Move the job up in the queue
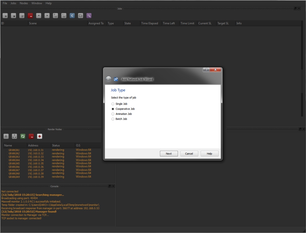Screen dimensions: 306x233 (x=39, y=15)
